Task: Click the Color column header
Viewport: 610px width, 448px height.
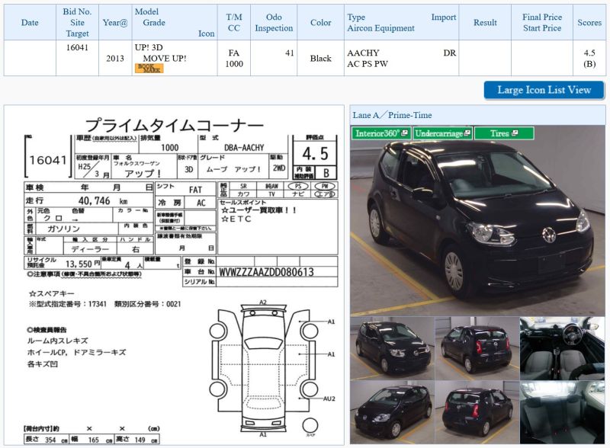Action: pyautogui.click(x=320, y=23)
